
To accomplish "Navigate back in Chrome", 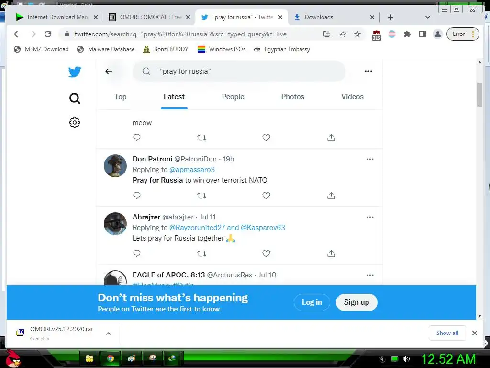I will (17, 34).
